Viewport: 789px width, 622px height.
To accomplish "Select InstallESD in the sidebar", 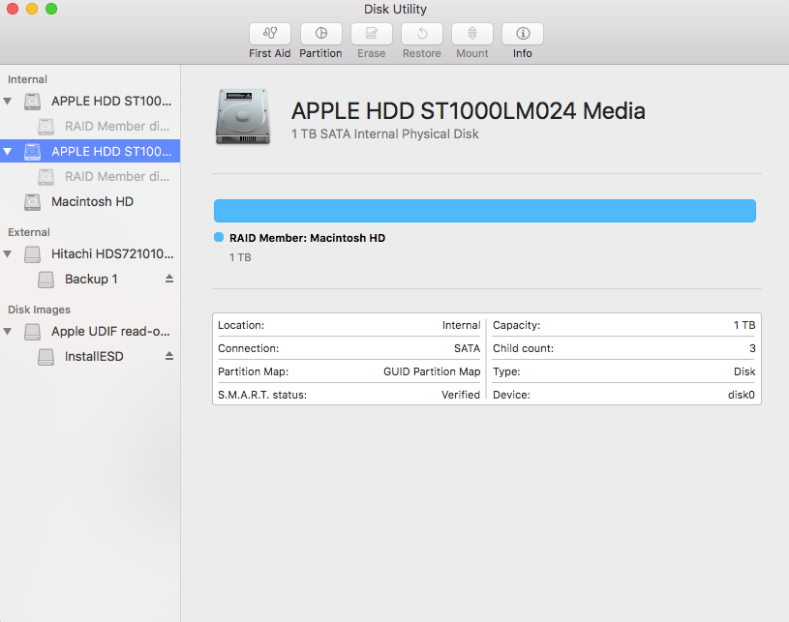I will coord(94,356).
